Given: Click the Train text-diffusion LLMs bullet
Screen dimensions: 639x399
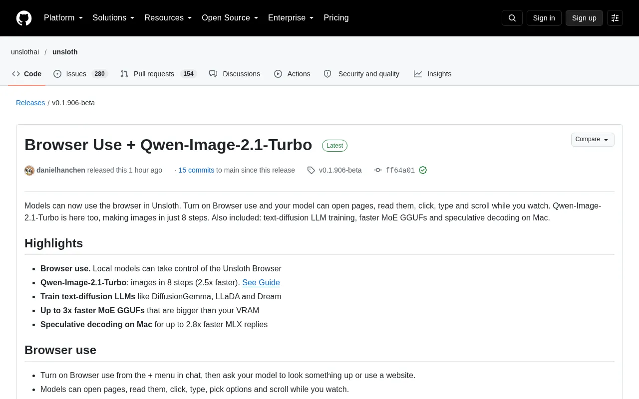Looking at the screenshot, I should pyautogui.click(x=161, y=297).
